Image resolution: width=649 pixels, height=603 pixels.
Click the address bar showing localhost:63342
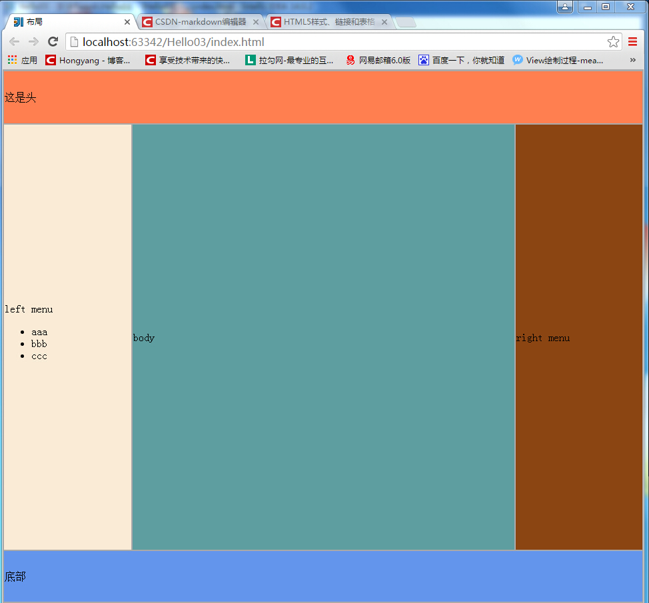[344, 42]
